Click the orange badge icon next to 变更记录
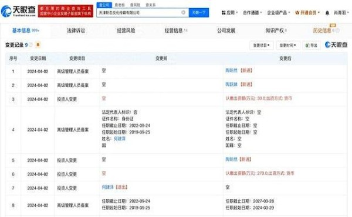Screen dimensions: 352x217 tap(38, 44)
